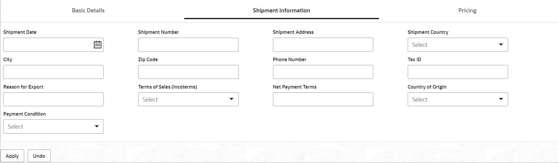Click the Apply button
559x163 pixels.
click(x=12, y=156)
